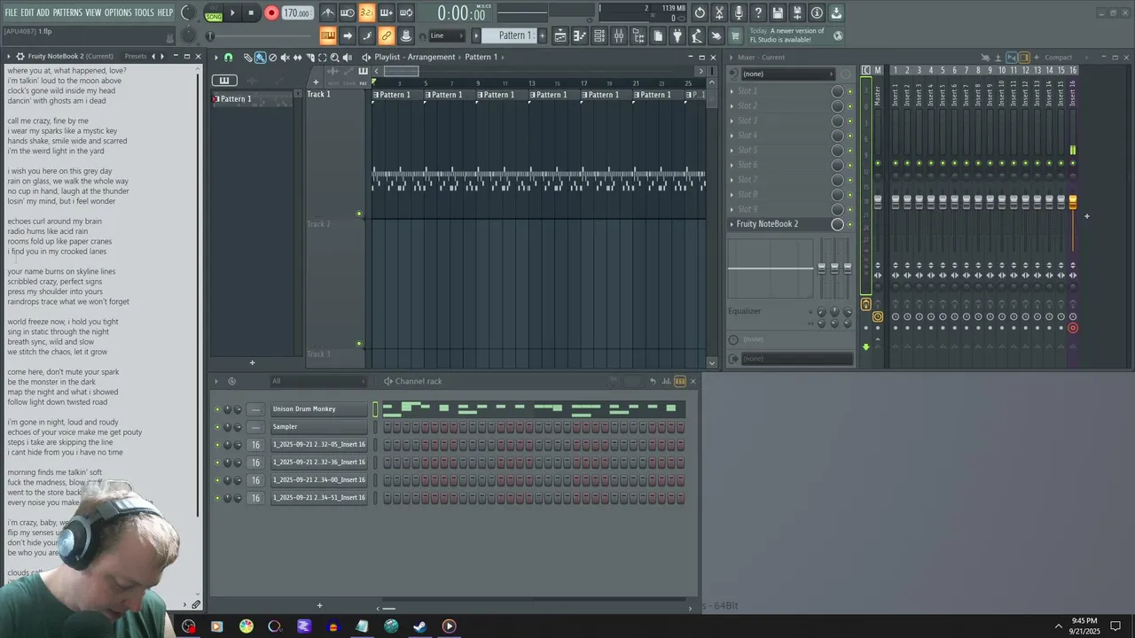Open the Channel rack view icon
The height and width of the screenshot is (638, 1135).
tap(599, 35)
